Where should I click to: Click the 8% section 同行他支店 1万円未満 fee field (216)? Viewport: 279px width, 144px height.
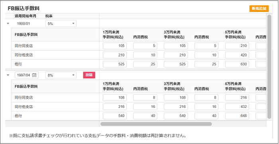click(x=115, y=107)
